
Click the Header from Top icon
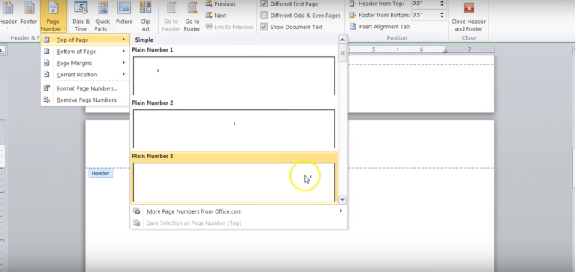[x=353, y=4]
